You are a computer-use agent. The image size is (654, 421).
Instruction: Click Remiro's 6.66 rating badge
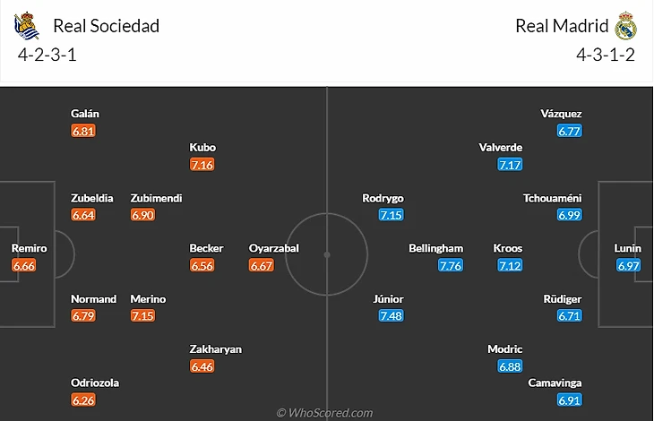coord(24,265)
